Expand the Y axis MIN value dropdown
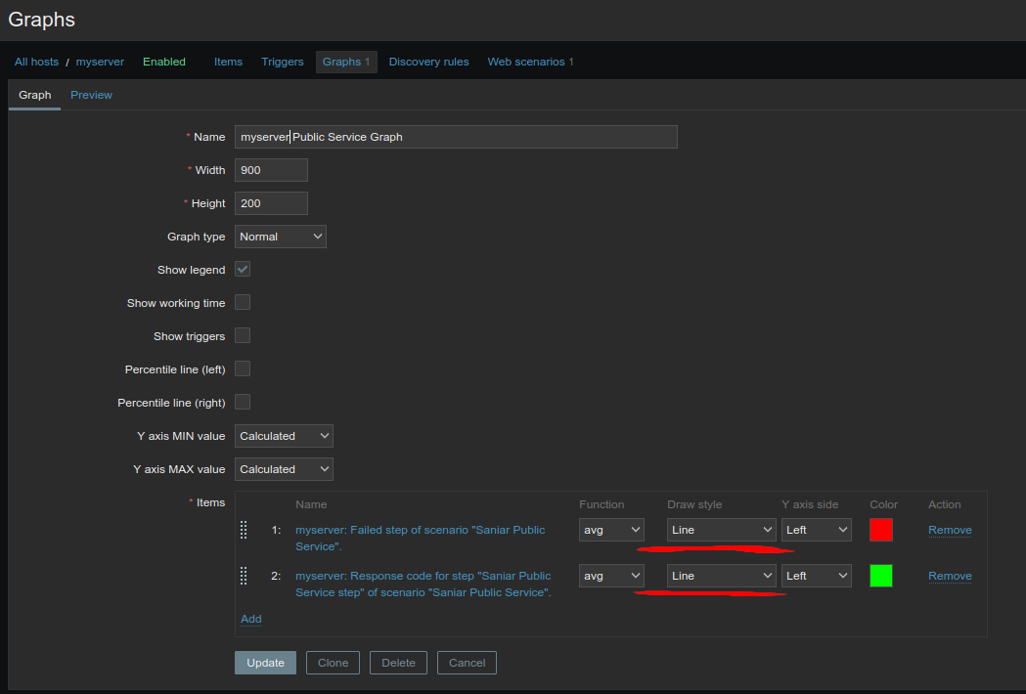Screen dimensions: 1026x694 284,436
